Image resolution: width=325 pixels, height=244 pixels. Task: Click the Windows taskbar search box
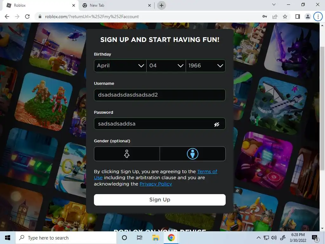(66, 238)
